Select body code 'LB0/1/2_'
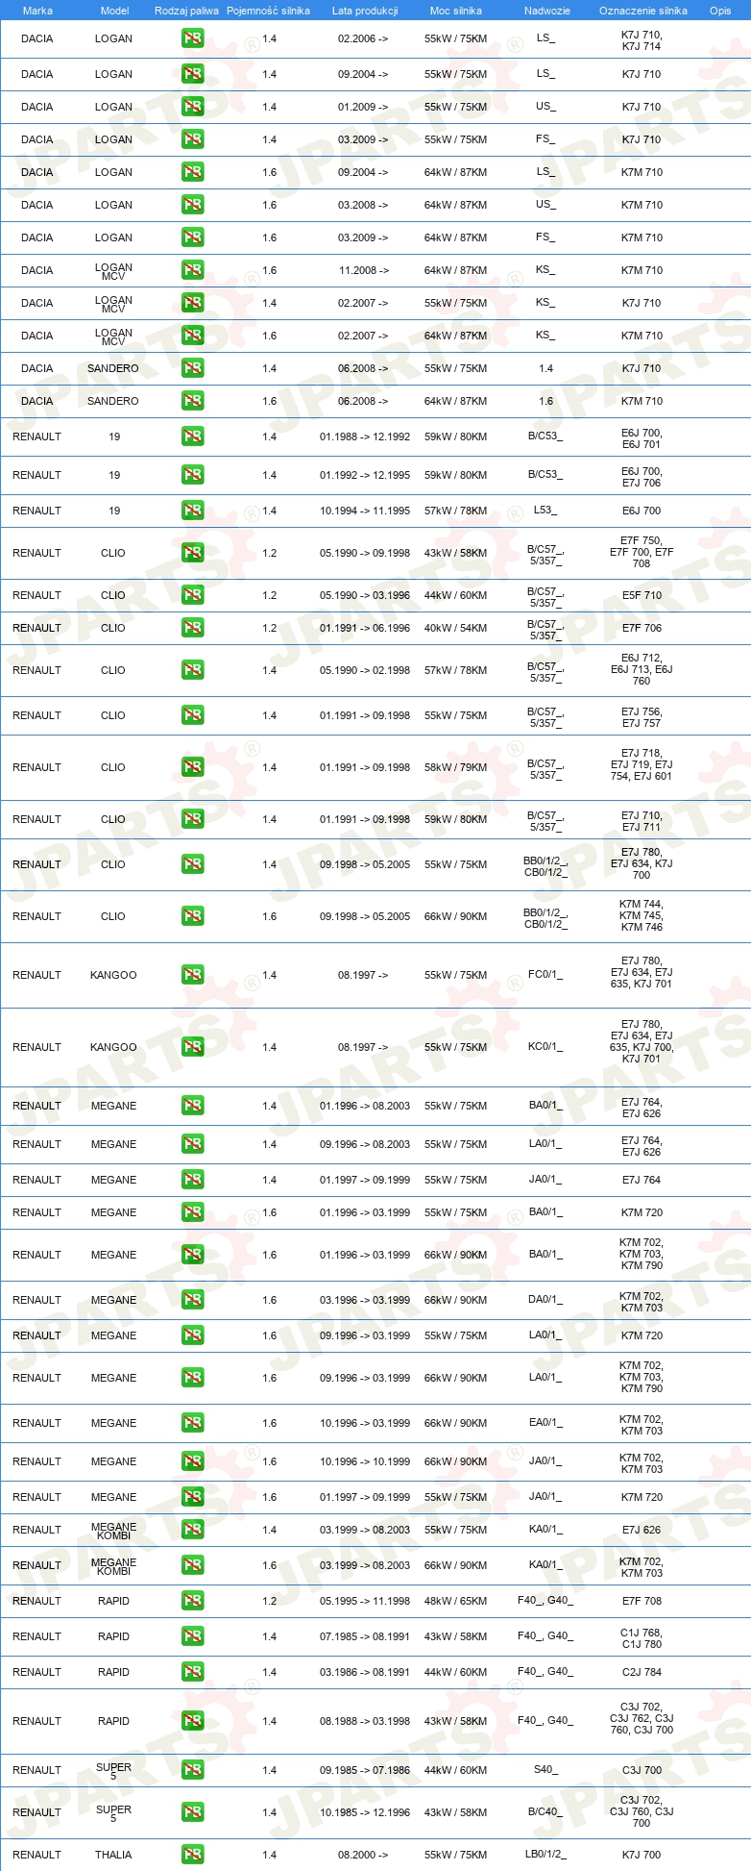Image resolution: width=751 pixels, height=1871 pixels. coord(545,1855)
